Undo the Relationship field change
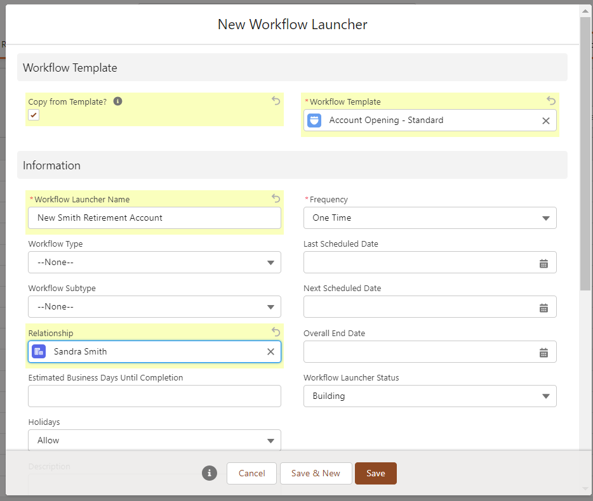The height and width of the screenshot is (501, 593). (x=276, y=332)
